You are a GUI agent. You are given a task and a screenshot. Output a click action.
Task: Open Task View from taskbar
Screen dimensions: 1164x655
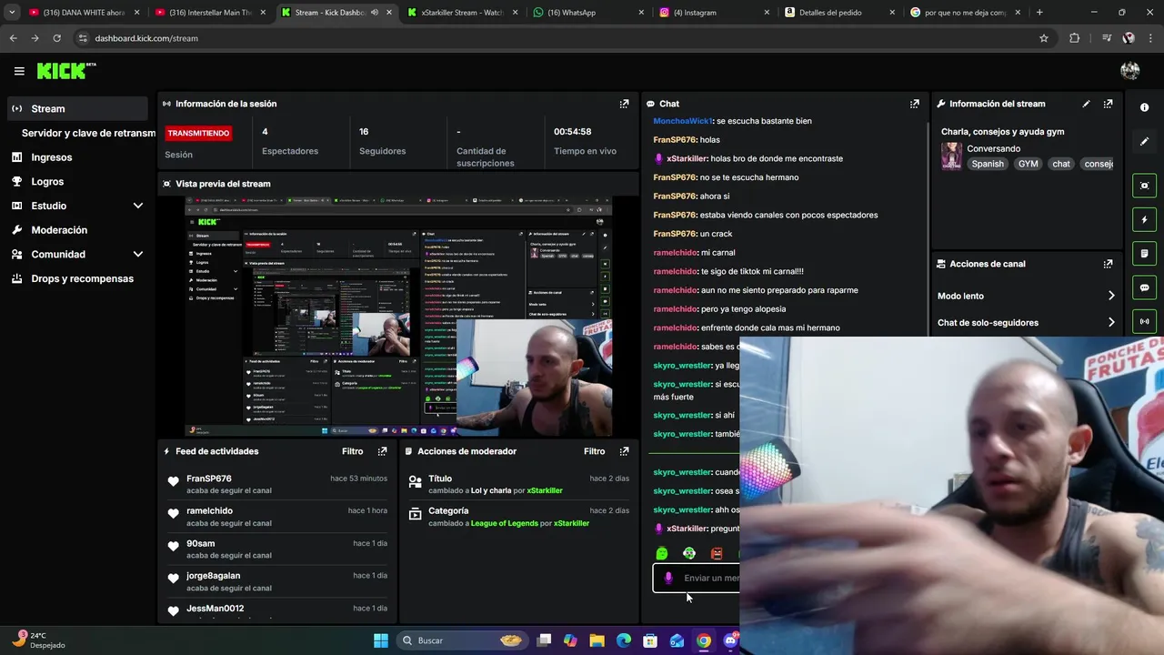pos(544,640)
